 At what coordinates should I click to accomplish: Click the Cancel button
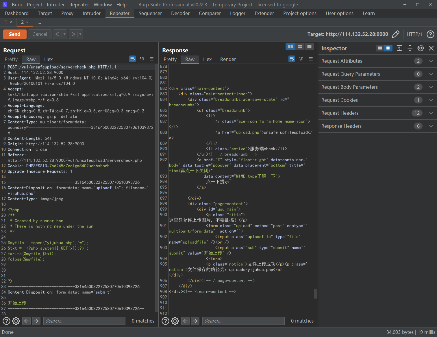pos(40,34)
